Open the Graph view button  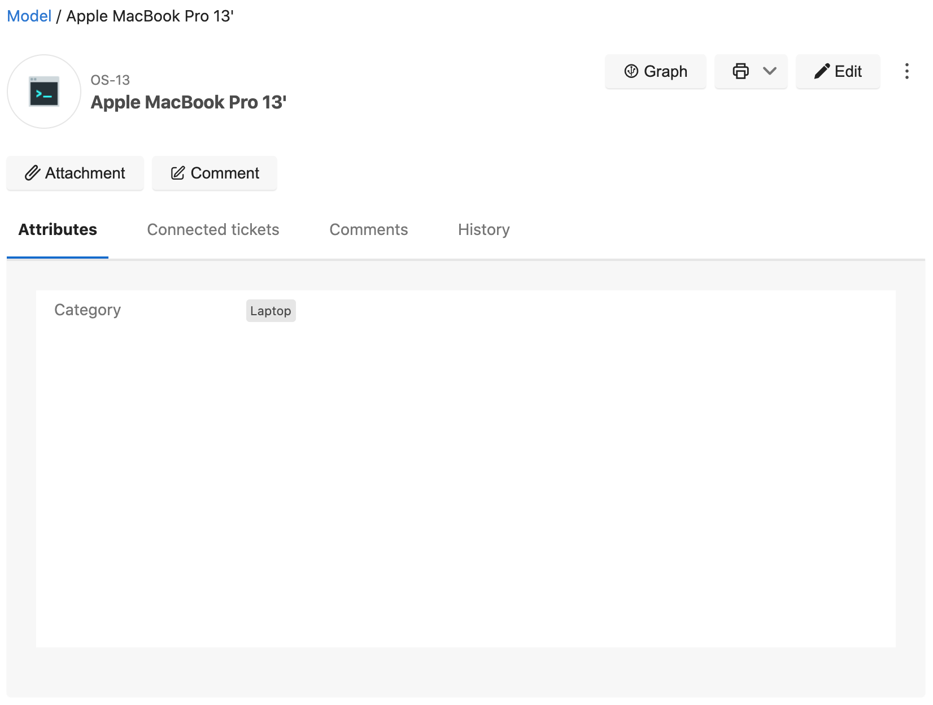(655, 71)
